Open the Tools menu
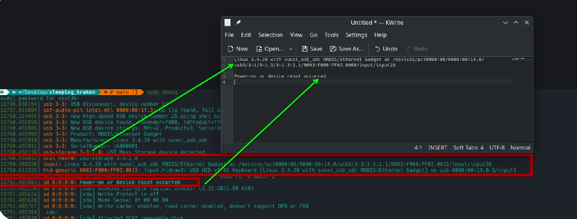The image size is (577, 219). pyautogui.click(x=331, y=35)
